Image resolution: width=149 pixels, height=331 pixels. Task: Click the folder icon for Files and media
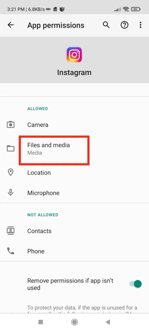pos(11,149)
